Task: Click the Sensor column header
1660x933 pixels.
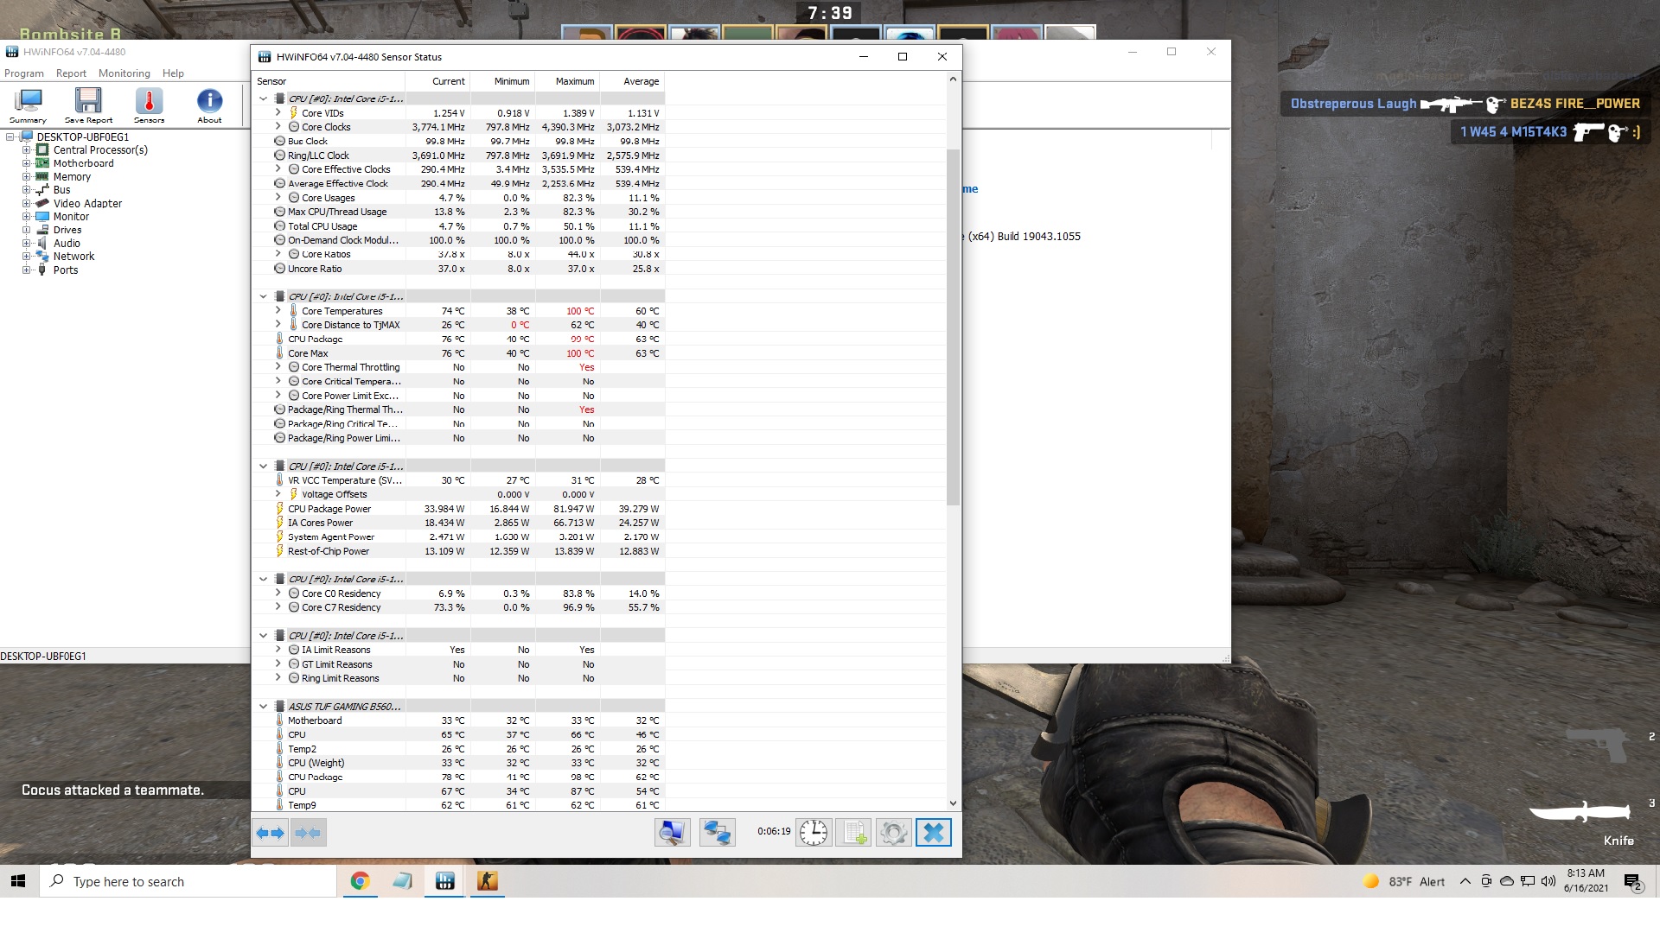Action: (x=329, y=81)
